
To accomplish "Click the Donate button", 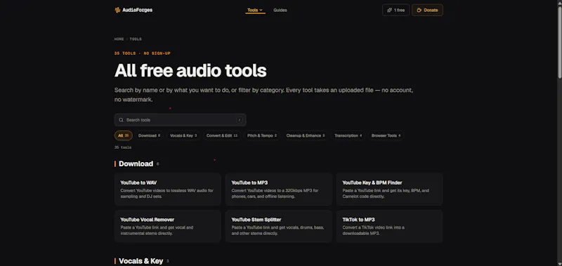I will (x=427, y=10).
